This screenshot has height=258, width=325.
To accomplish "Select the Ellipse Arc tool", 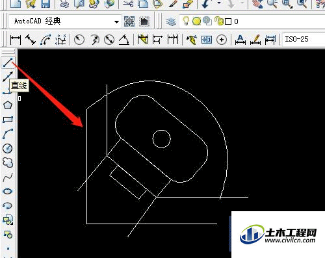I will (8, 205).
